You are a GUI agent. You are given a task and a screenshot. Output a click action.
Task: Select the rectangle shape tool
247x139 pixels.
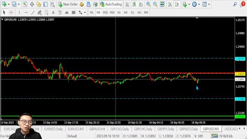tap(74, 12)
